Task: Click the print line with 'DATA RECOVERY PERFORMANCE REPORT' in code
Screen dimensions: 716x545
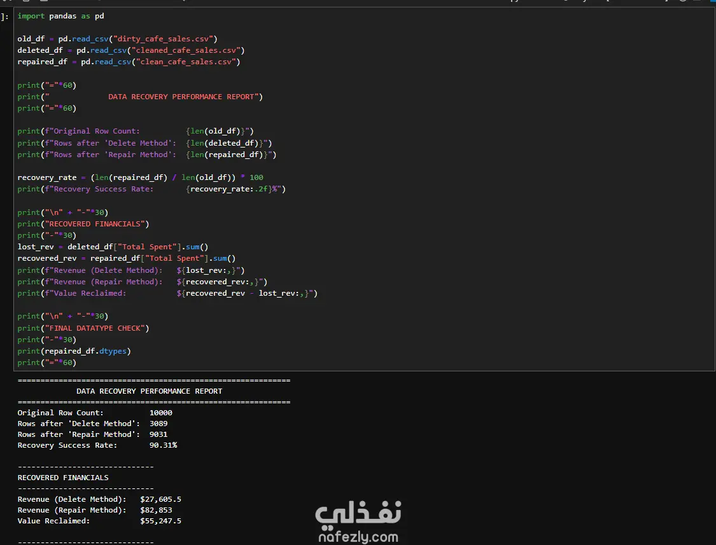Action: (x=140, y=97)
